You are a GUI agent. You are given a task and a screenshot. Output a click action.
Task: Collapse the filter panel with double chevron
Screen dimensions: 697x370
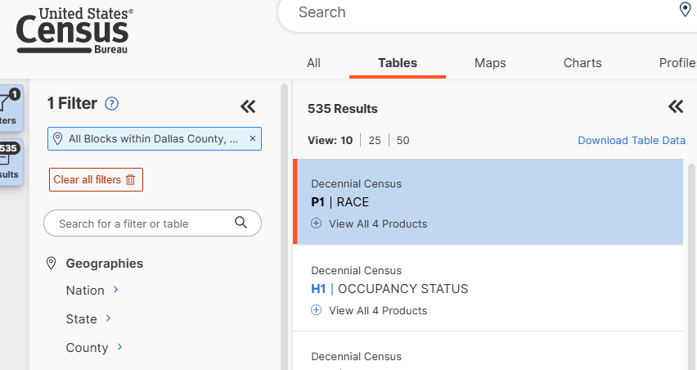[x=248, y=106]
